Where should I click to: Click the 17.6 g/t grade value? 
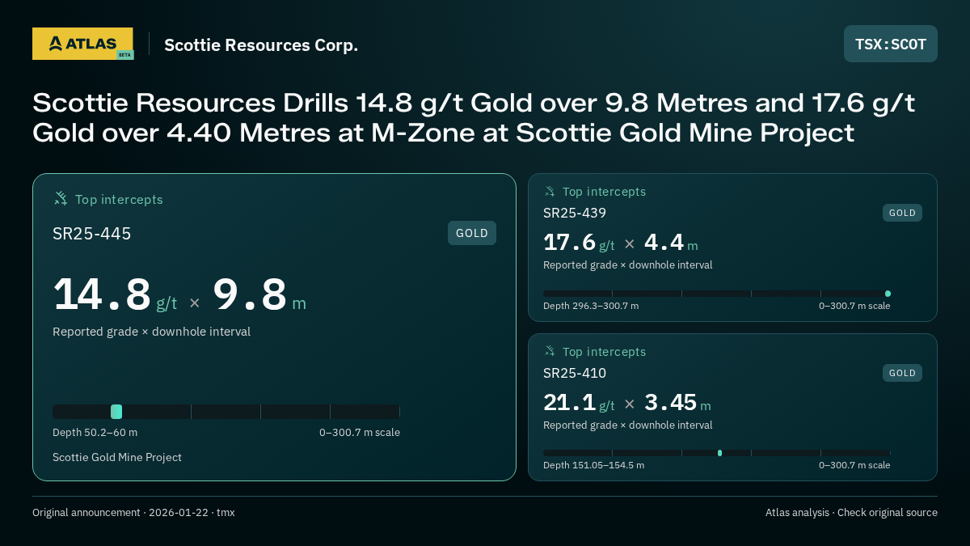579,243
